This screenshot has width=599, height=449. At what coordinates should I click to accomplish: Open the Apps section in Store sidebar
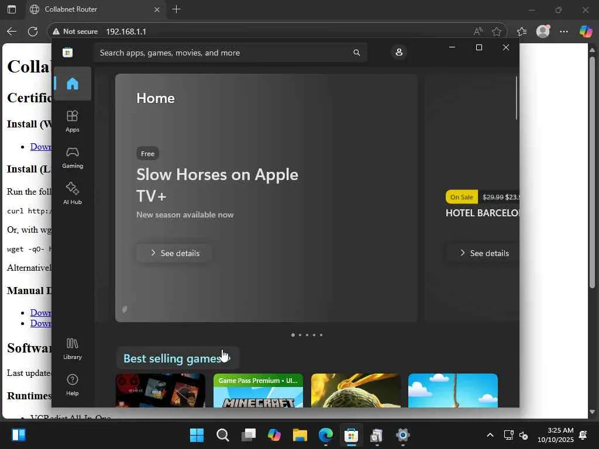[x=72, y=121]
